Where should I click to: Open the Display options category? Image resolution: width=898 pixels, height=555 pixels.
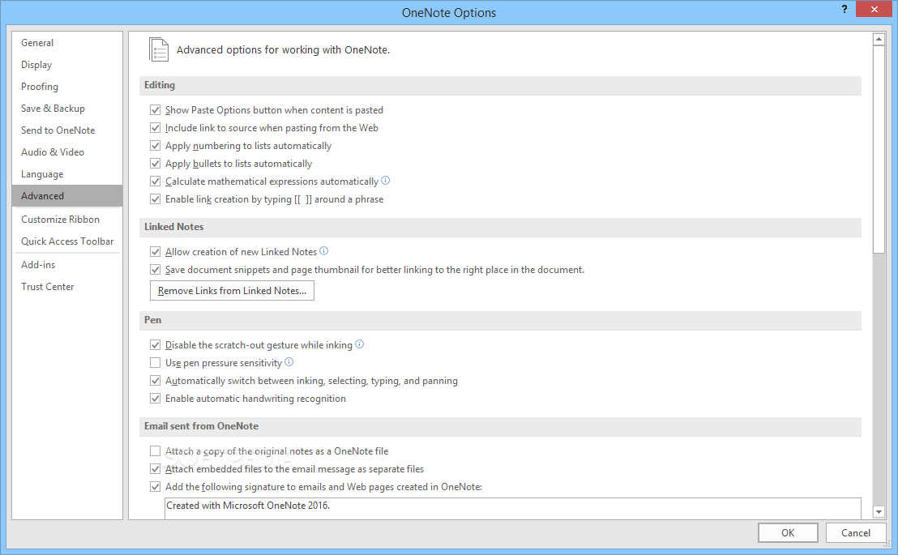coord(67,65)
